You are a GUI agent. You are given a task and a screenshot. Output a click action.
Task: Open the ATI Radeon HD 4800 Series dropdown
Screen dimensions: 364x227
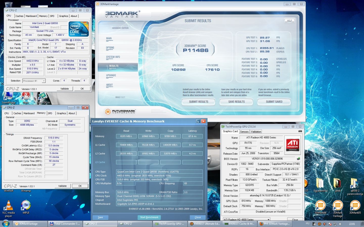[x=246, y=219]
